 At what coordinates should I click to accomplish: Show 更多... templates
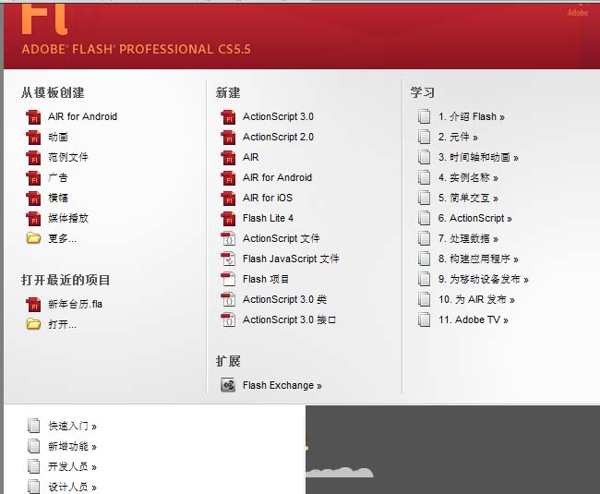[x=62, y=238]
